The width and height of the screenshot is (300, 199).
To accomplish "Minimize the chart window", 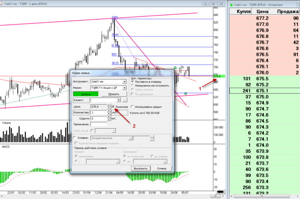I will (x=205, y=4).
